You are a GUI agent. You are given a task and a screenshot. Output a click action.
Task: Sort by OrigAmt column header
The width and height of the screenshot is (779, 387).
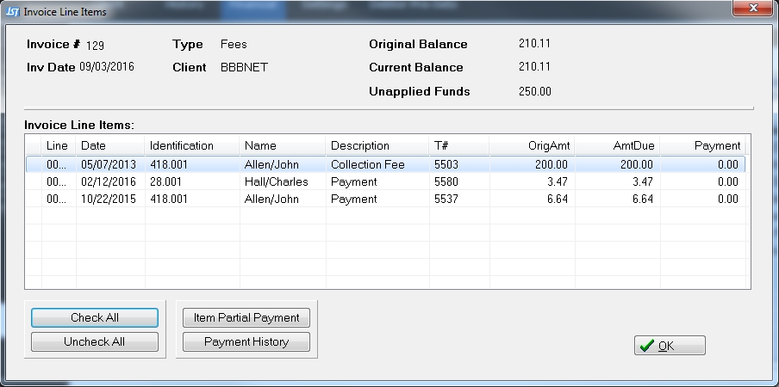click(x=532, y=145)
